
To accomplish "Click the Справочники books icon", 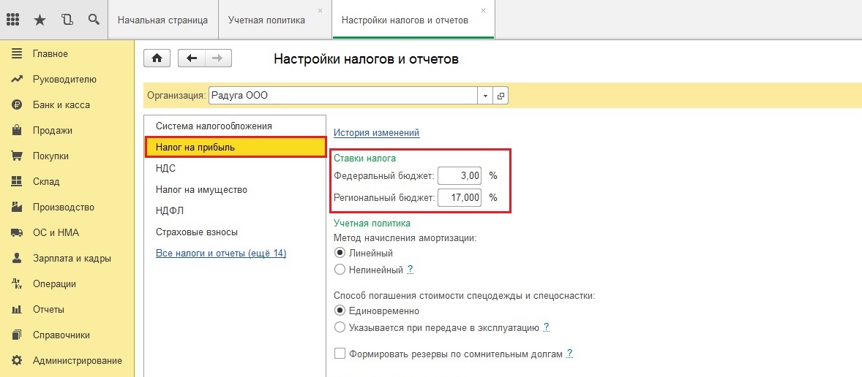I will pyautogui.click(x=17, y=335).
